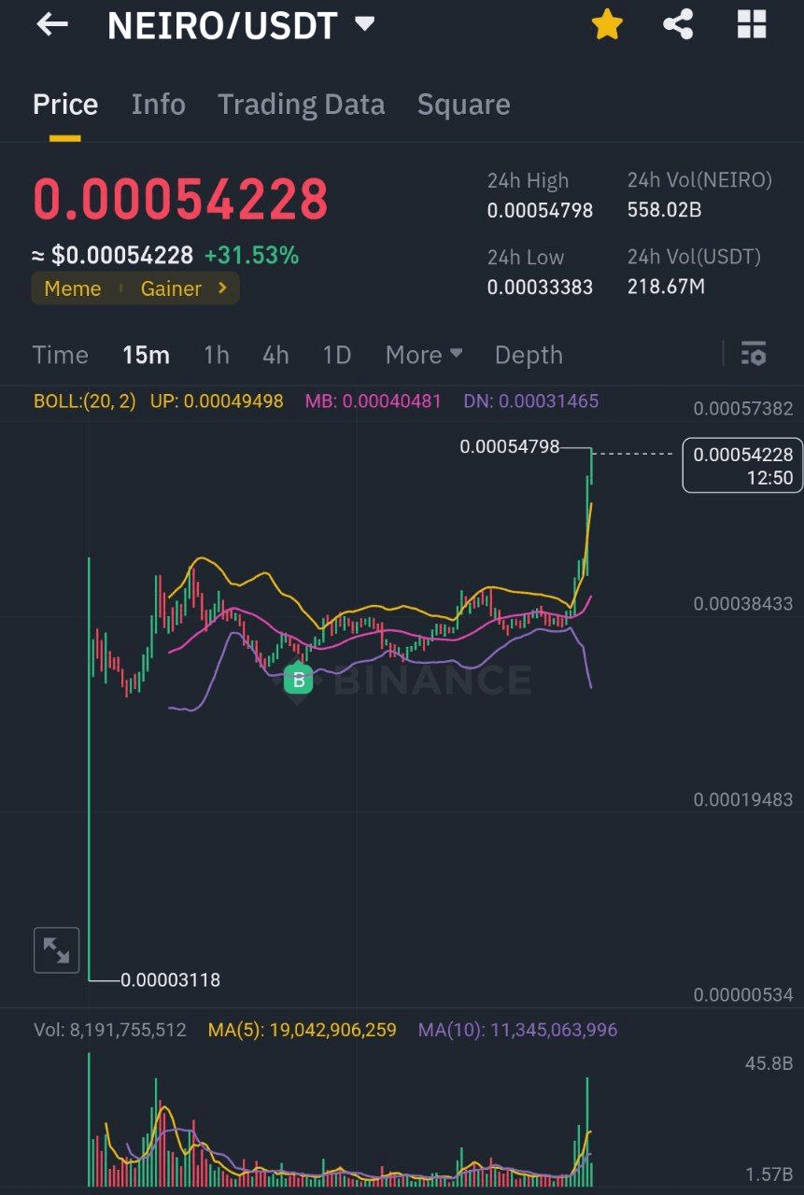
Task: Tap the 24h Vol(USDT) value 218.67M
Action: (666, 287)
